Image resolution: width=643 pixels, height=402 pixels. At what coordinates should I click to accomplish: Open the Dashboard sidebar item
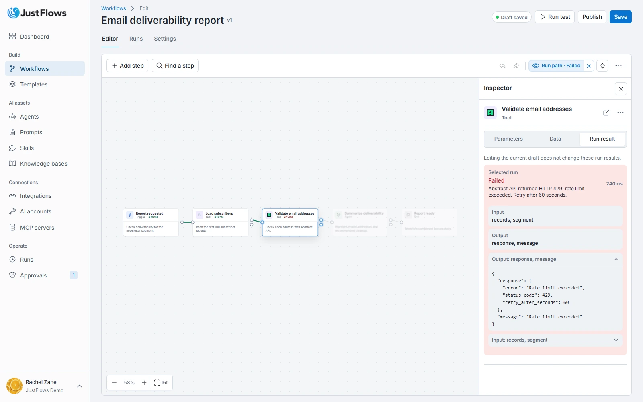click(45, 37)
